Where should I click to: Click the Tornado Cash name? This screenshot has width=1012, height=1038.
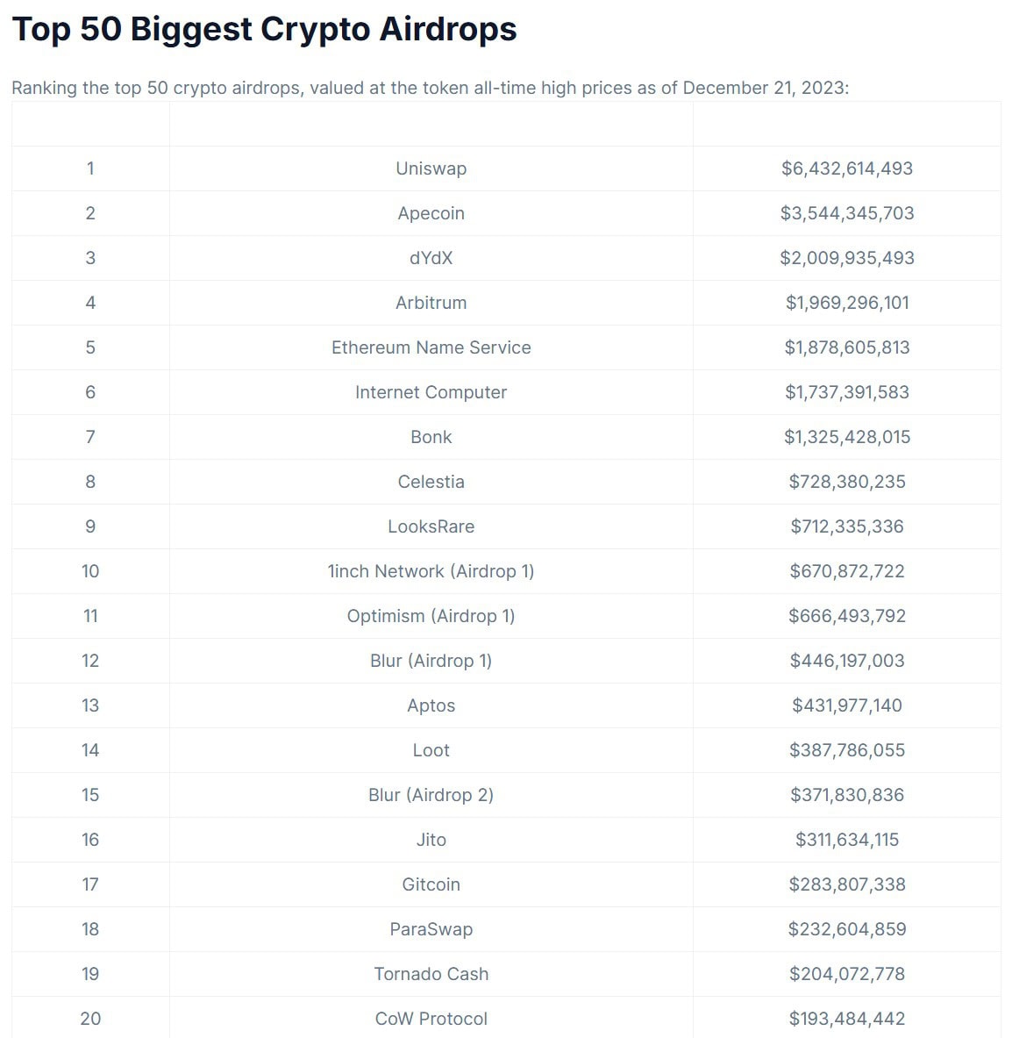[x=431, y=974]
